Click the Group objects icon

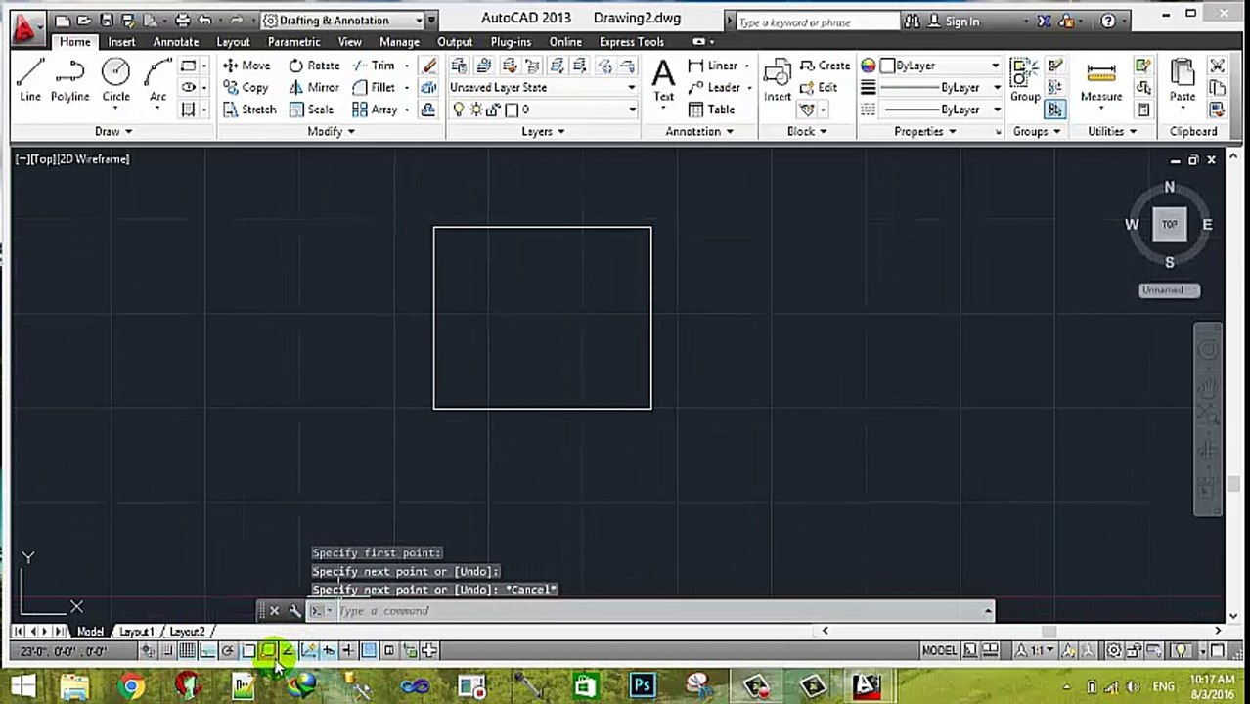pyautogui.click(x=1025, y=80)
